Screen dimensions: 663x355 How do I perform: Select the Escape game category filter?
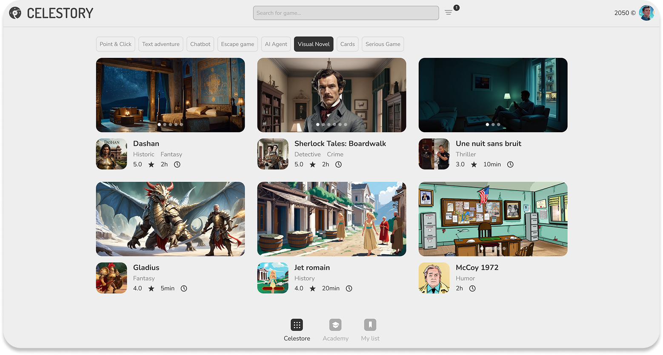coord(237,44)
